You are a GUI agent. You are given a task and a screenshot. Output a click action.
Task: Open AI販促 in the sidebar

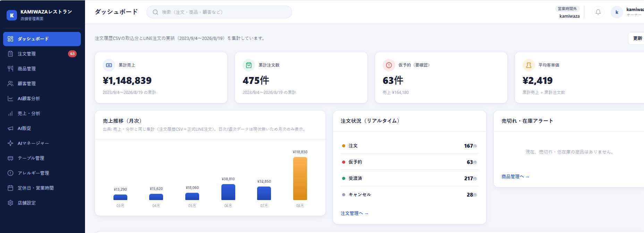pos(42,128)
